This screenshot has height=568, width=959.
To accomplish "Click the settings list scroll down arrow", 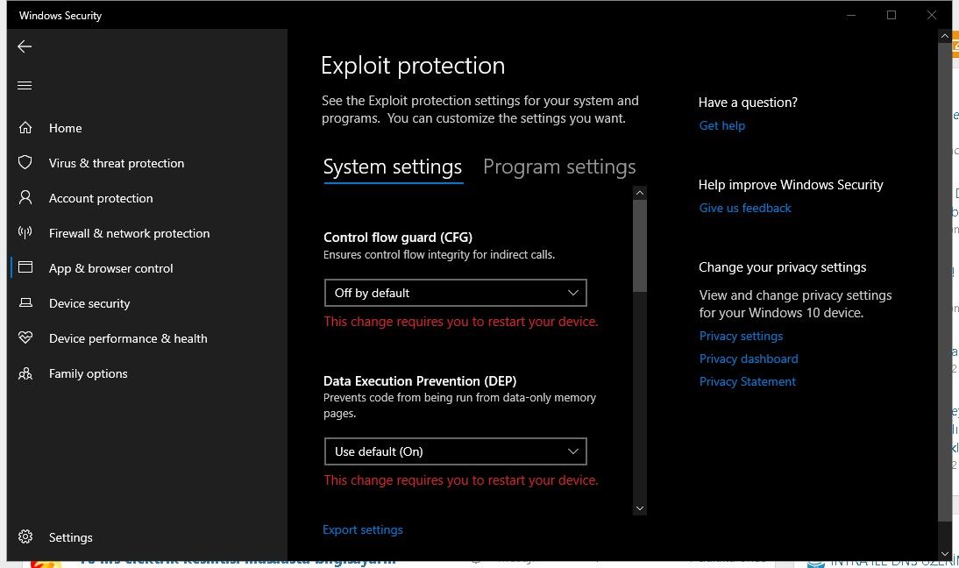I will coord(640,508).
